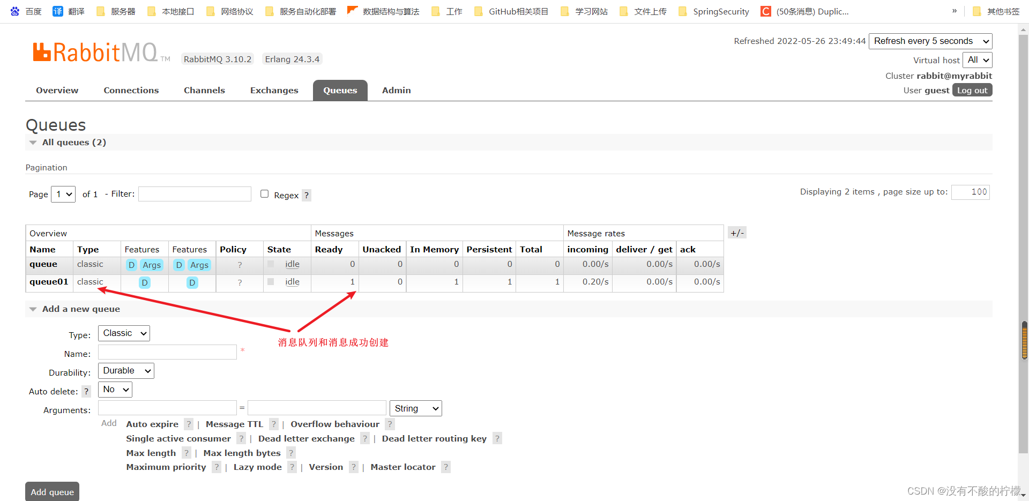Open the CSDN Duplic... bookmark

[805, 11]
